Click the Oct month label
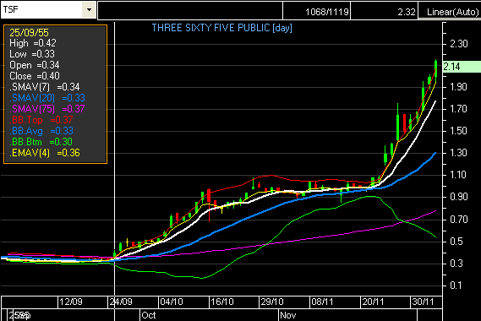Screen dimensions: 481x321 [x=149, y=315]
